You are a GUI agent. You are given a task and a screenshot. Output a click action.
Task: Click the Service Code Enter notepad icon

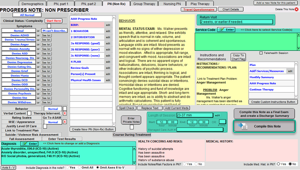[x=222, y=30]
